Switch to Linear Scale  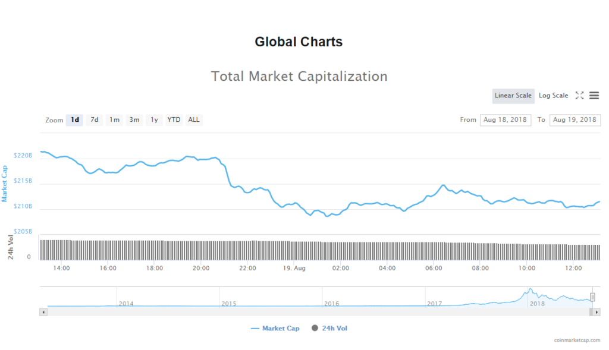click(x=513, y=96)
